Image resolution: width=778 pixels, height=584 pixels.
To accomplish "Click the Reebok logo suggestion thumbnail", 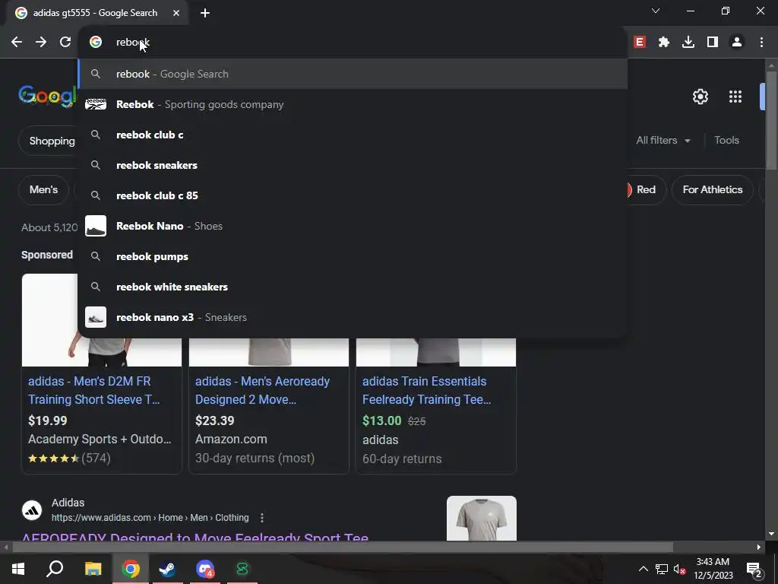I will [x=96, y=104].
